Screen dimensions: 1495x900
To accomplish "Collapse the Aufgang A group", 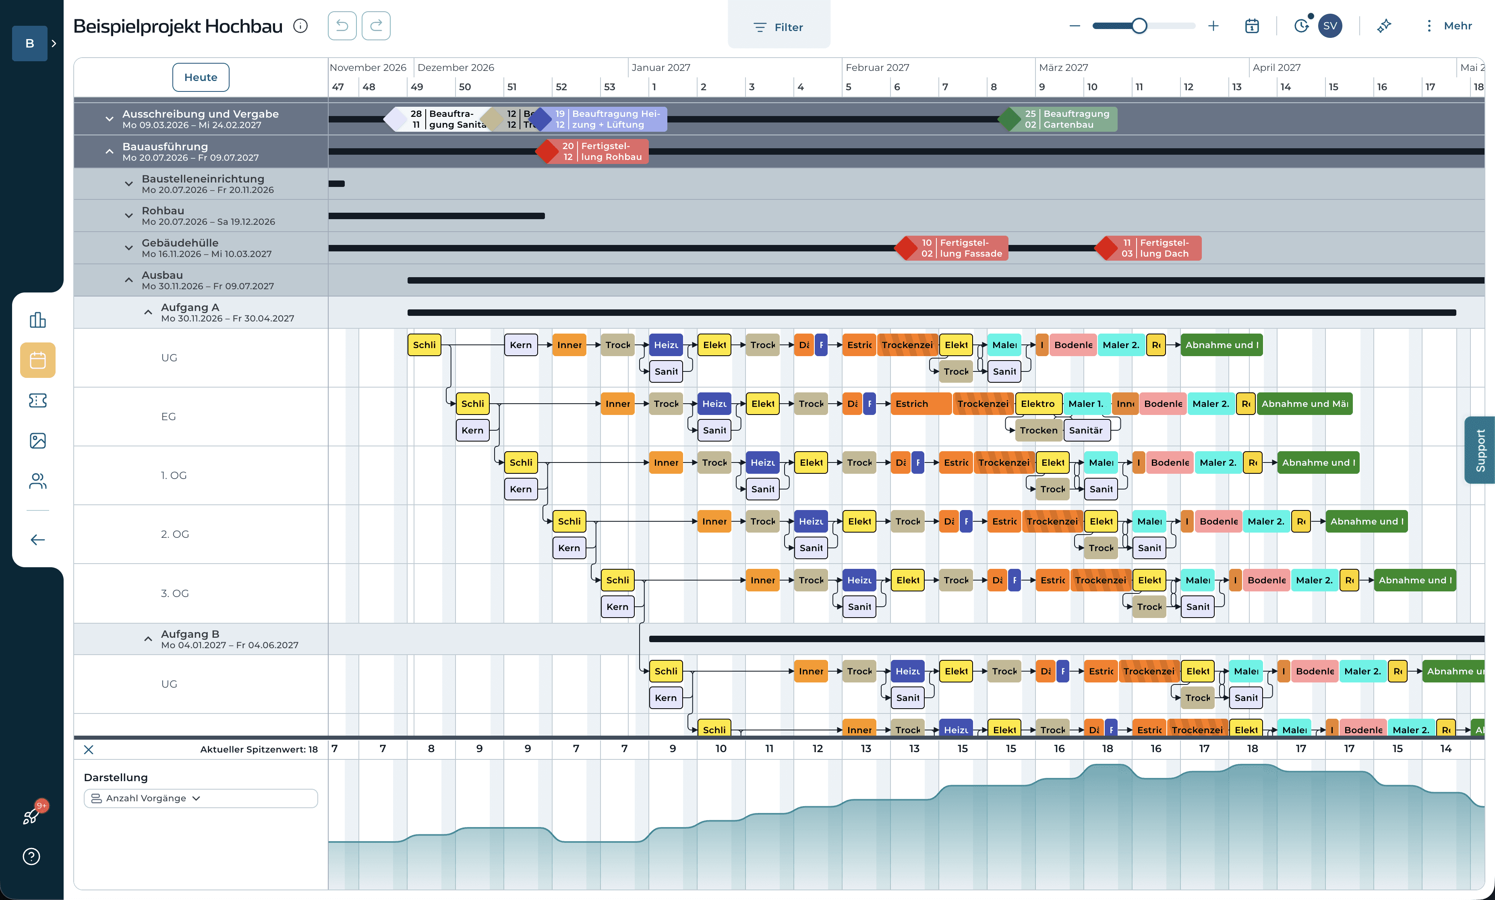I will click(x=148, y=312).
